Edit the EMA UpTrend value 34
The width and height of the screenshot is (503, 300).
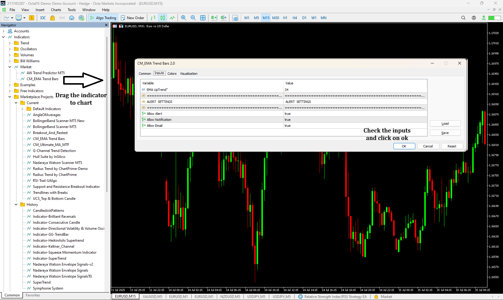click(355, 90)
